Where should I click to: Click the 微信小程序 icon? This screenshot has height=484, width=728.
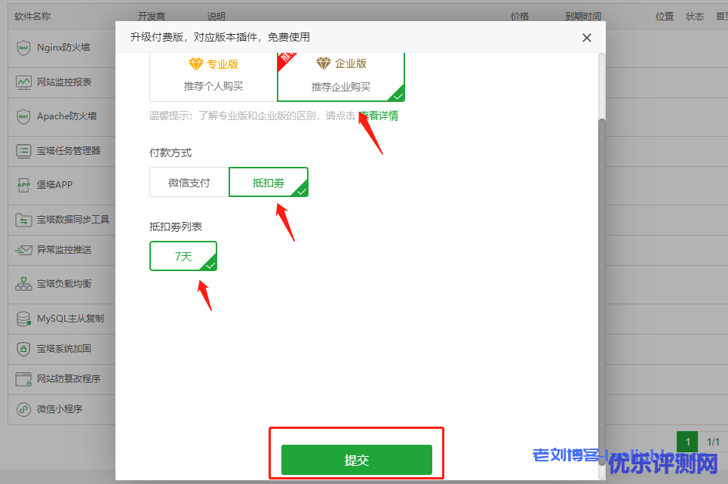tap(23, 409)
